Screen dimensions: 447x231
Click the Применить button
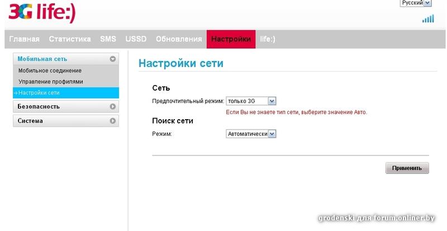point(407,168)
